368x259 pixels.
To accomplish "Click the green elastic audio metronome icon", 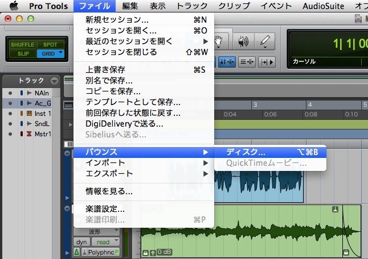I will click(77, 252).
